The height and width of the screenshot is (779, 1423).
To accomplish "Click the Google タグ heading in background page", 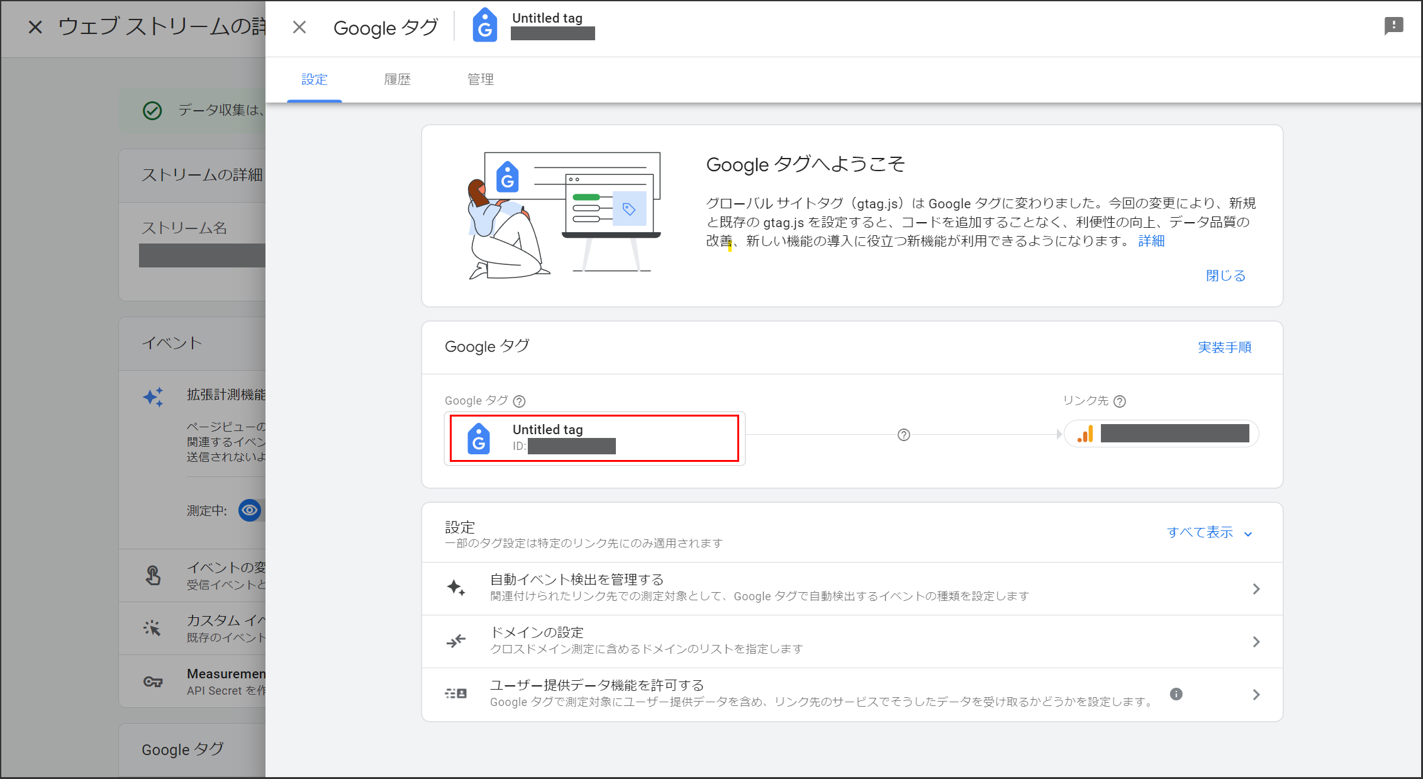I will pyautogui.click(x=182, y=749).
